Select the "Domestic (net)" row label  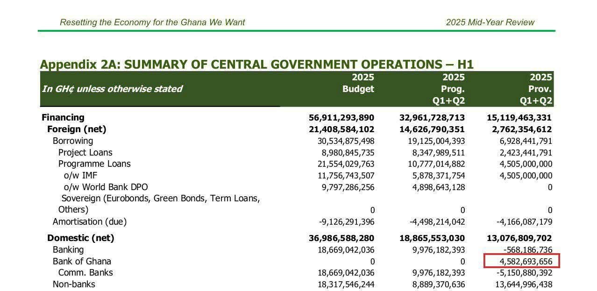[80, 238]
